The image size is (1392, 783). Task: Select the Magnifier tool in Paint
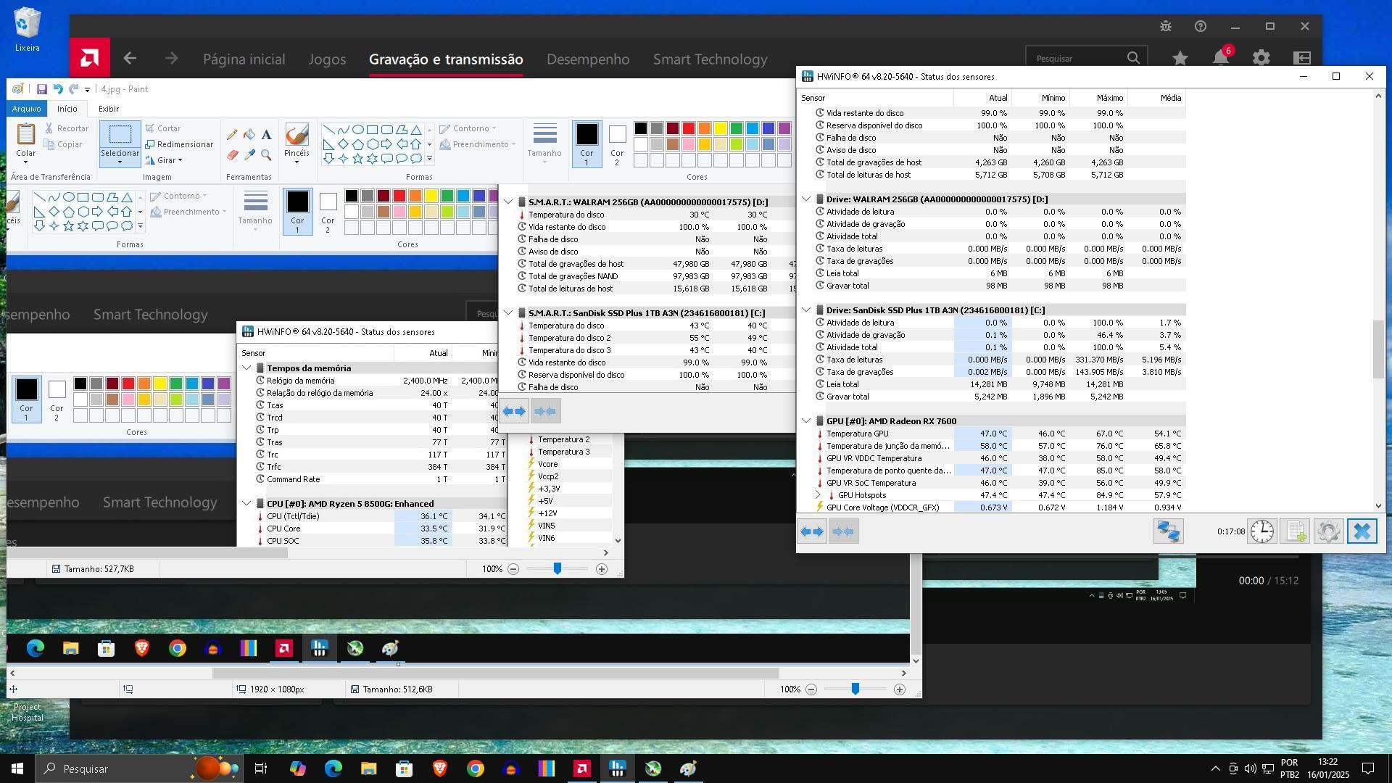(267, 154)
